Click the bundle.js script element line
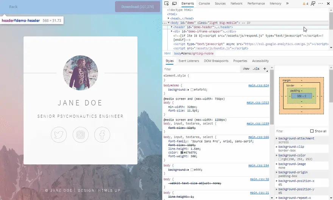 [x=211, y=48]
